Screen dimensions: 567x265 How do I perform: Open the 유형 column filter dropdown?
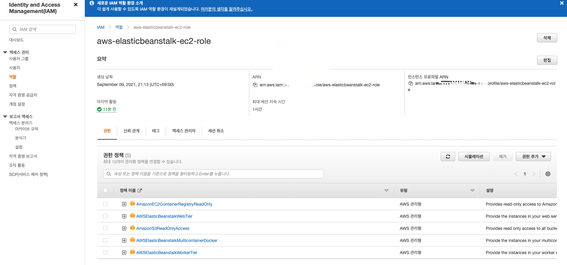coord(472,190)
